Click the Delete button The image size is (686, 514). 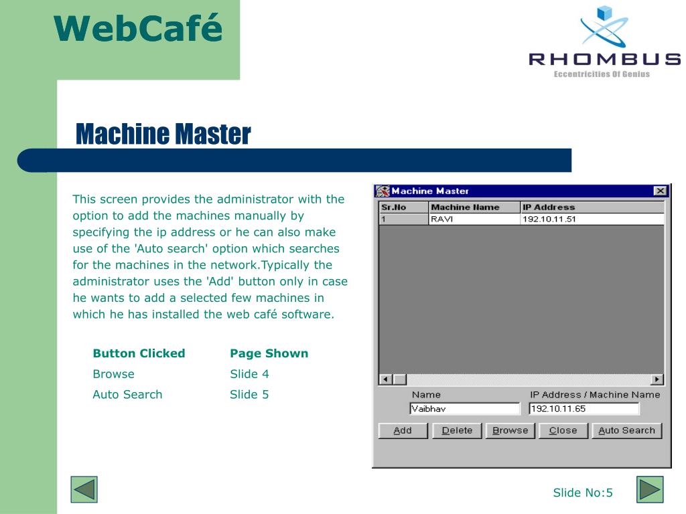click(457, 430)
